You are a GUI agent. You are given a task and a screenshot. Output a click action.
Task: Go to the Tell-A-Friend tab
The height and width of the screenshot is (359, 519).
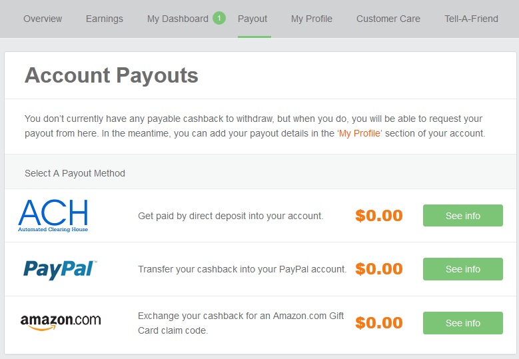(x=471, y=19)
